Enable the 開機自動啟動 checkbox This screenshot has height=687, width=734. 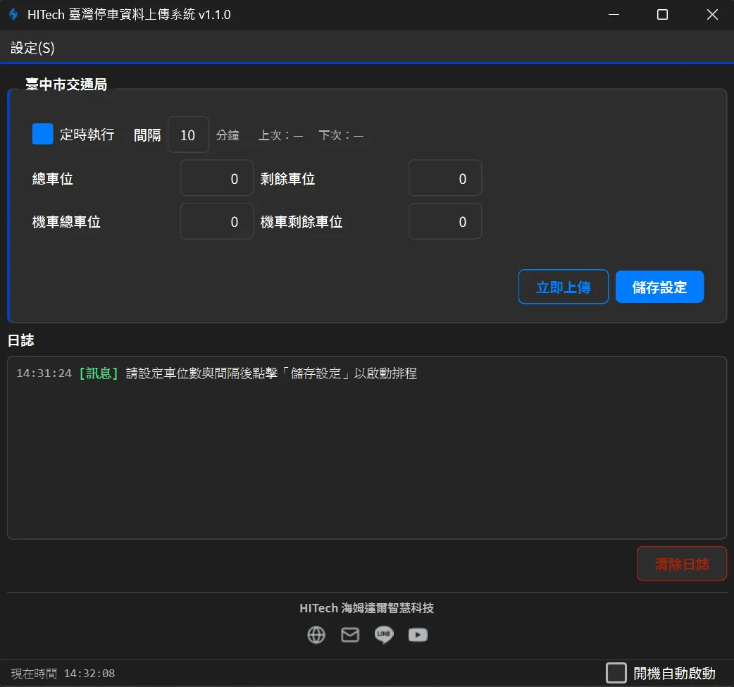click(616, 673)
